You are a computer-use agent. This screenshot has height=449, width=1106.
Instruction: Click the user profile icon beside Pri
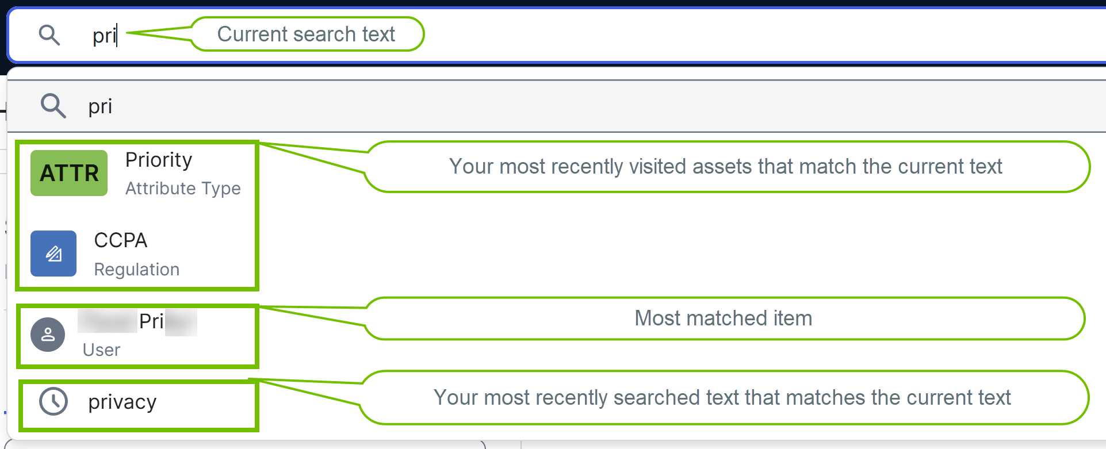pyautogui.click(x=48, y=334)
